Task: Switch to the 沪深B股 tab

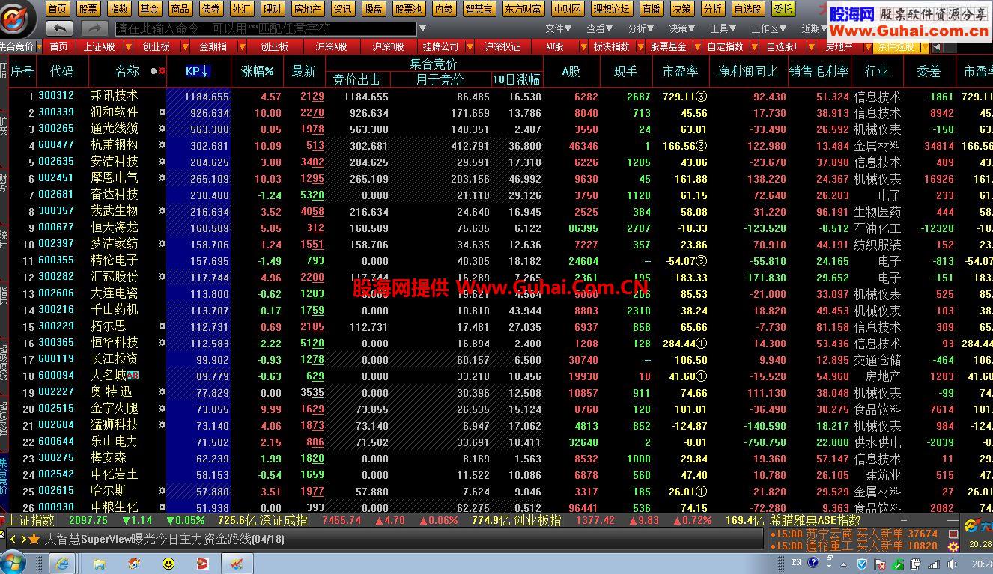Action: pos(388,46)
